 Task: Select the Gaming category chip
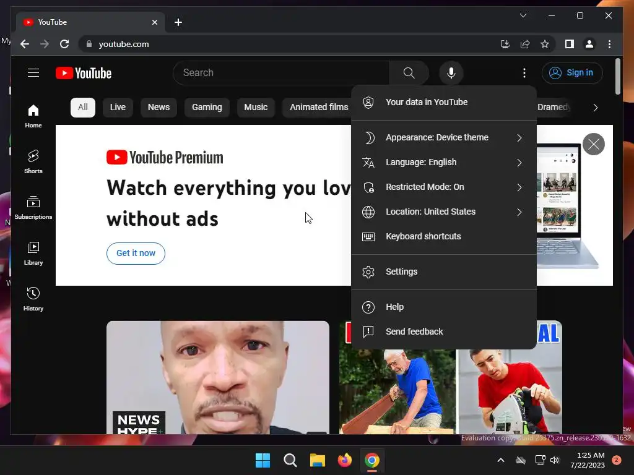point(207,108)
